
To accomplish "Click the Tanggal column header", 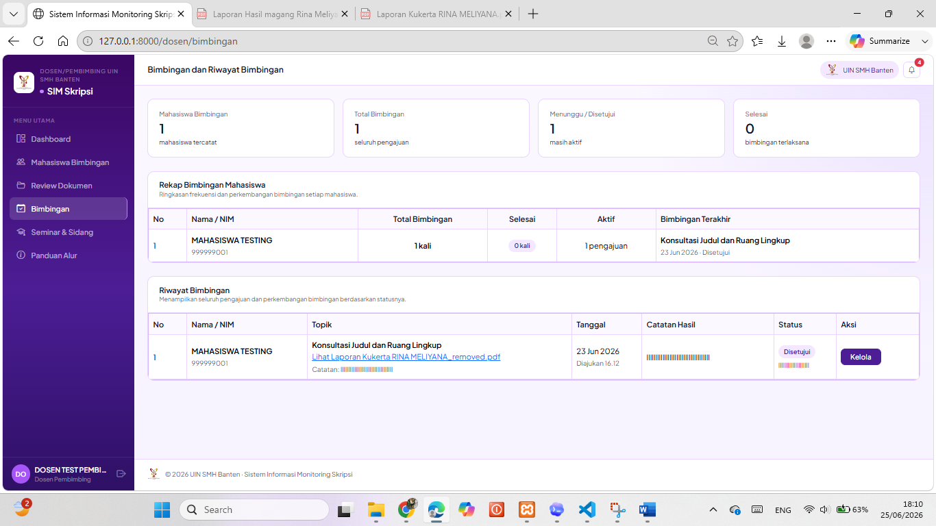I will 591,325.
